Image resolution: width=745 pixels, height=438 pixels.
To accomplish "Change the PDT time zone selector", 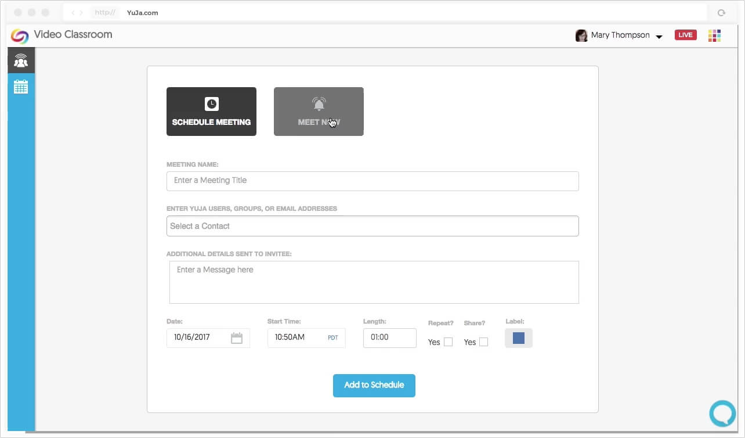I will 332,338.
